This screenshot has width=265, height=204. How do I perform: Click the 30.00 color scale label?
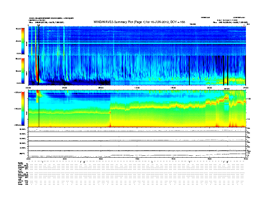[x=18, y=71]
